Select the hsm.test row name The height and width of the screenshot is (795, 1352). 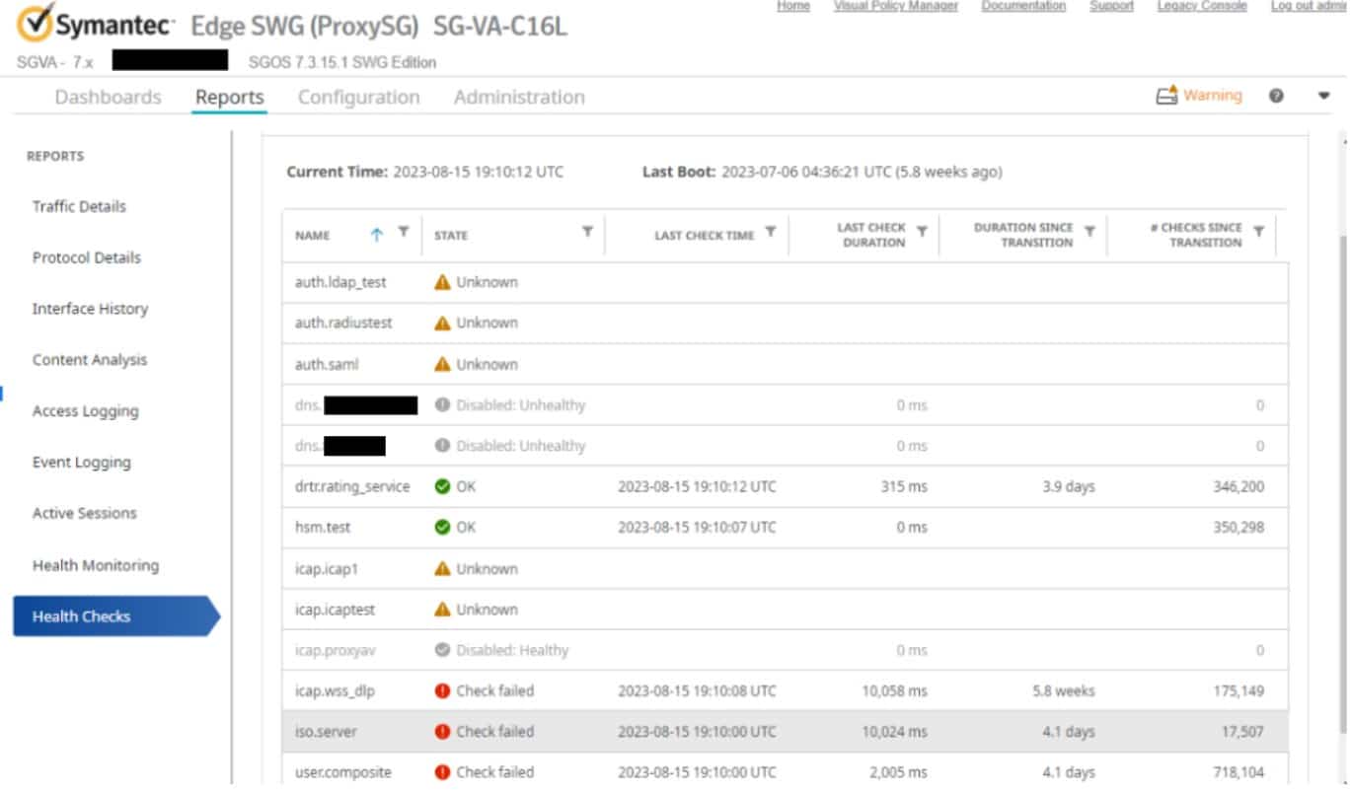click(323, 527)
